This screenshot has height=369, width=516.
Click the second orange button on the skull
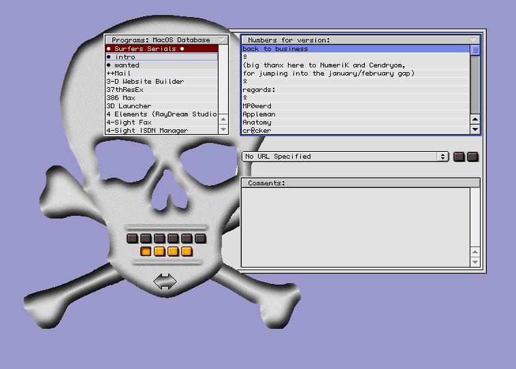pyautogui.click(x=159, y=251)
